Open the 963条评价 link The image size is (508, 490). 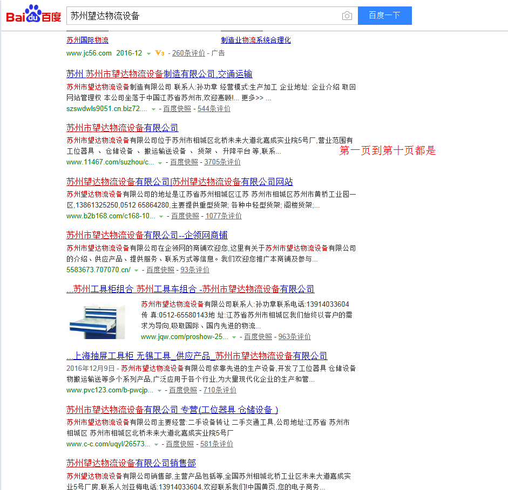click(295, 337)
